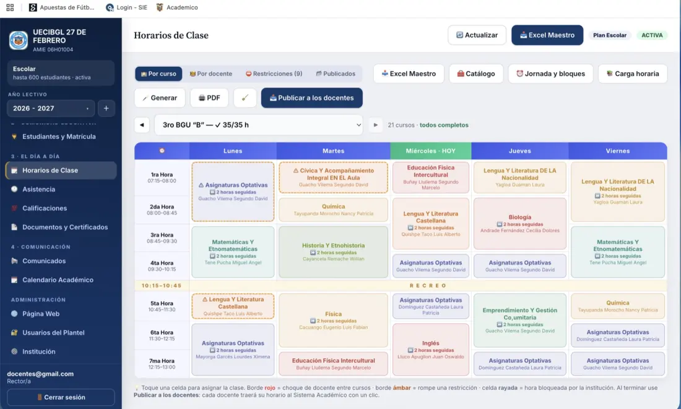Image resolution: width=681 pixels, height=409 pixels.
Task: Switch to the Por docente tab
Action: (x=210, y=74)
